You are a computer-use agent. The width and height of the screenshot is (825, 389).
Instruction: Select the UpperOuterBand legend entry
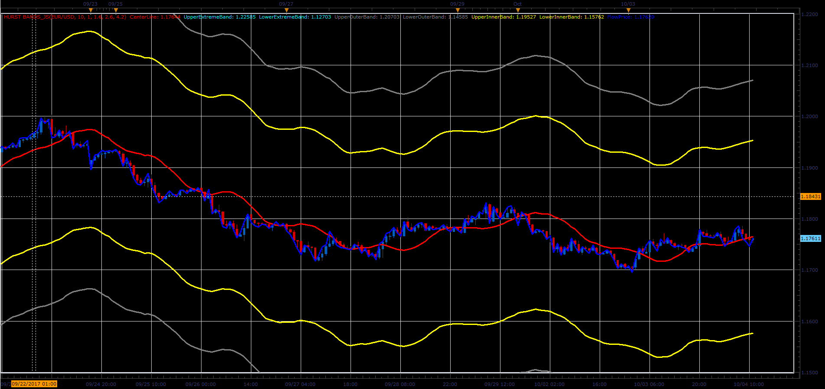367,17
